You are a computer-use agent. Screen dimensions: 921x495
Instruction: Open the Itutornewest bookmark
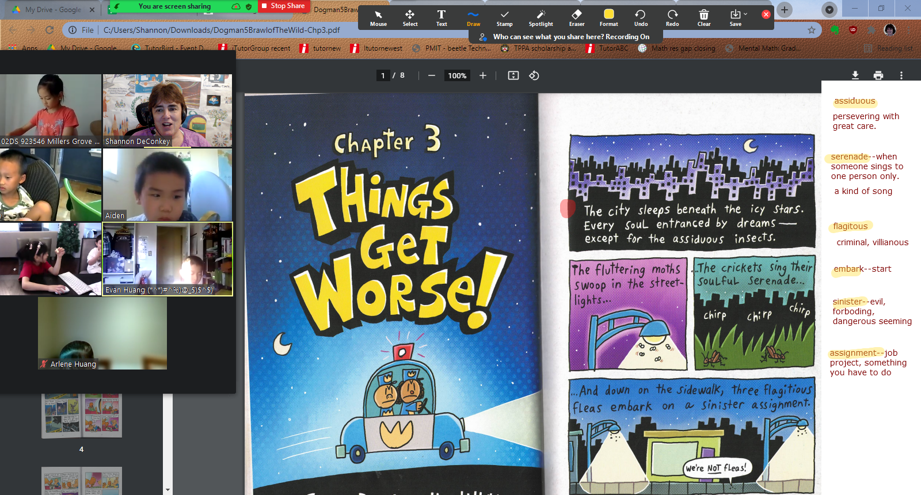pyautogui.click(x=376, y=48)
